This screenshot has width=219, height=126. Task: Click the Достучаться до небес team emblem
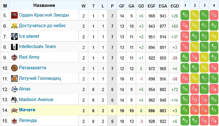coord(14,26)
